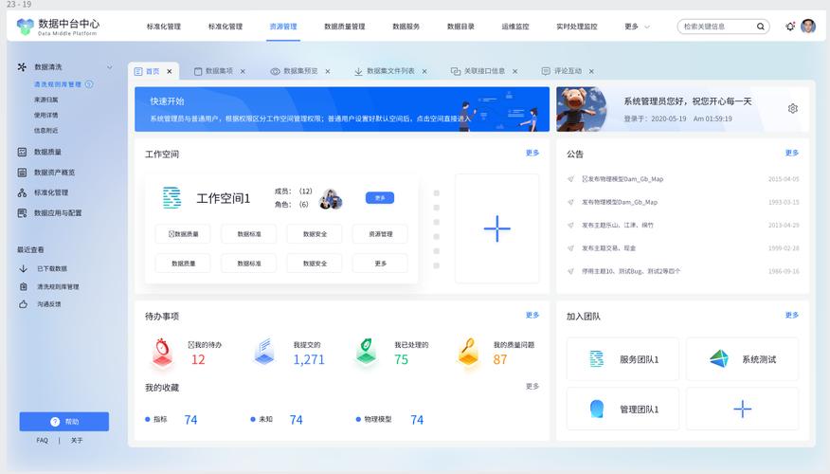The width and height of the screenshot is (830, 474).
Task: Open the user avatar in the header
Action: pos(808,26)
